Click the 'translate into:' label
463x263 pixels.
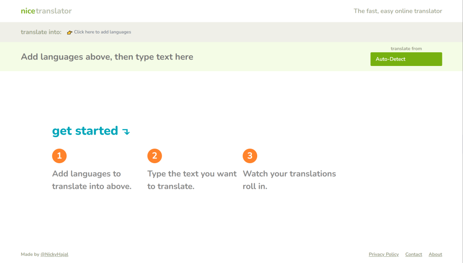point(41,32)
